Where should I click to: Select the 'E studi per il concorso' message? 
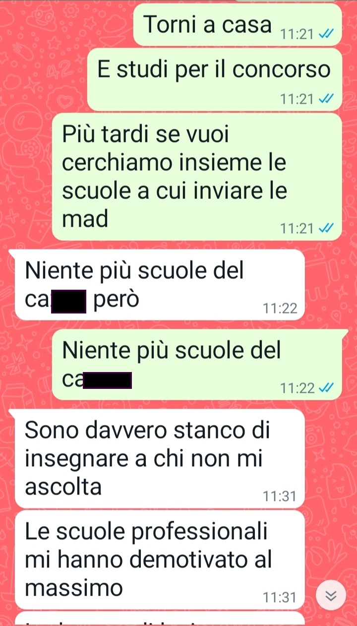[215, 79]
